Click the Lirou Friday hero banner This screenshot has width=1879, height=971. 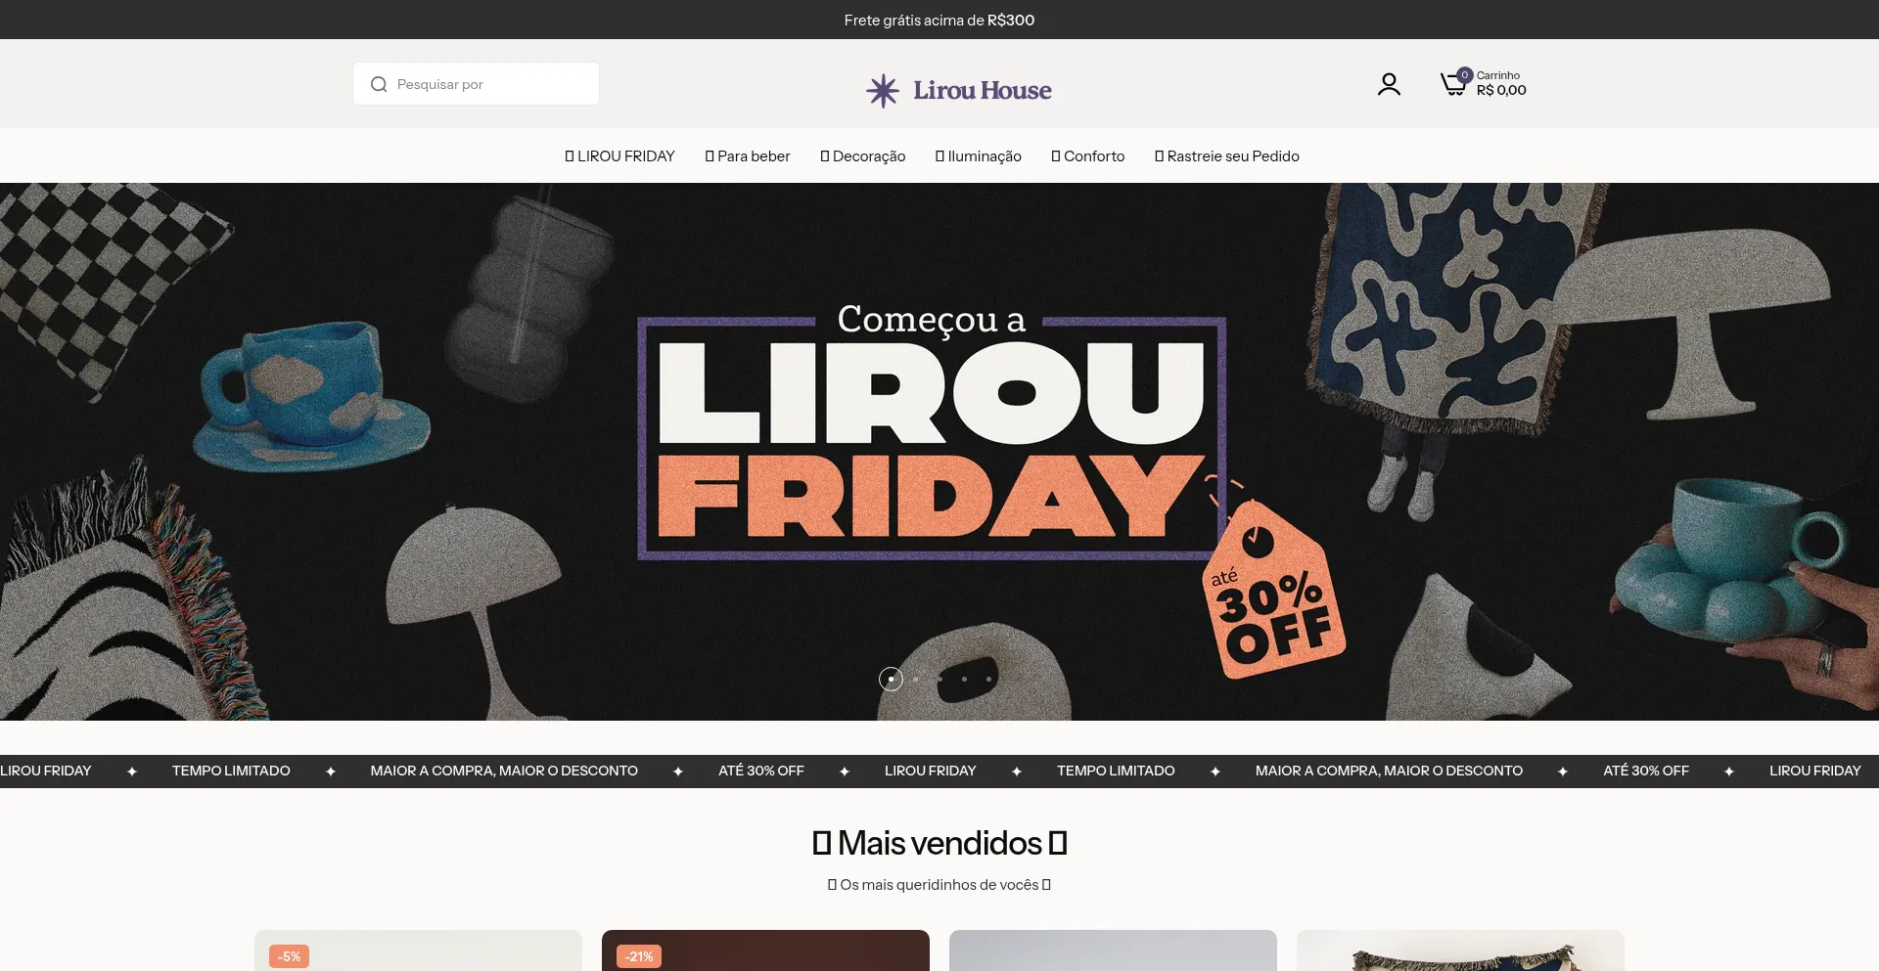tap(939, 452)
